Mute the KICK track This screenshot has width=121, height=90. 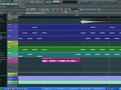tap(17, 51)
